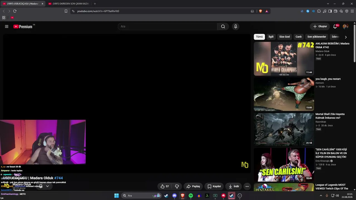Grab the page vertical scrollbar
356x200 pixels.
[x=354, y=43]
